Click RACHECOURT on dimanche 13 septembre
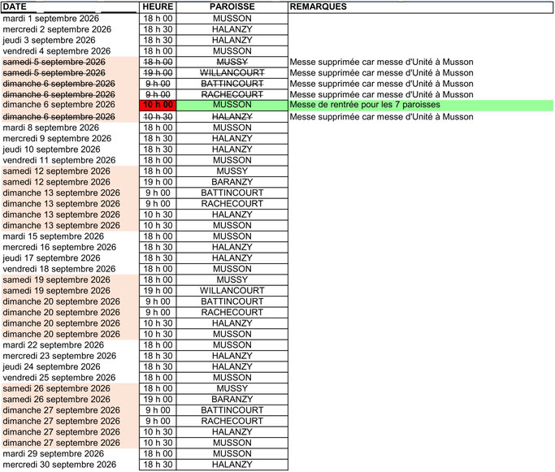The height and width of the screenshot is (472, 555). pos(232,204)
